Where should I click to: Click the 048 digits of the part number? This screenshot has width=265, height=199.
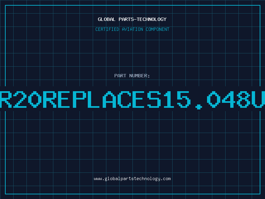coord(229,99)
